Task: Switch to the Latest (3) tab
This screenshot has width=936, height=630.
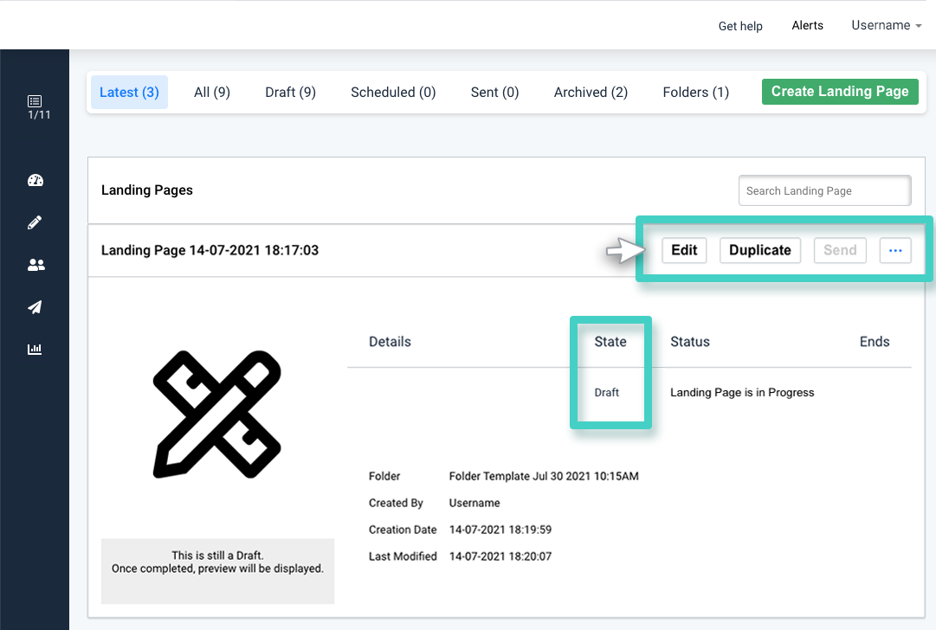Action: (129, 93)
